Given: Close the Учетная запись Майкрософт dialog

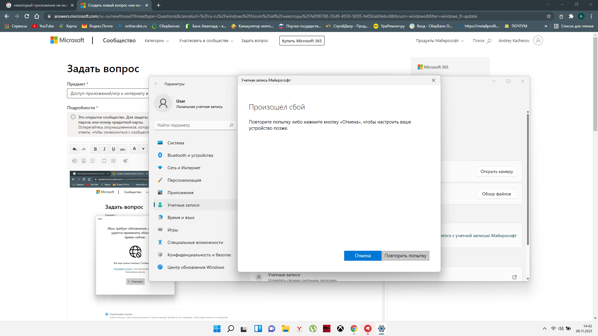Looking at the screenshot, I should click(x=433, y=80).
